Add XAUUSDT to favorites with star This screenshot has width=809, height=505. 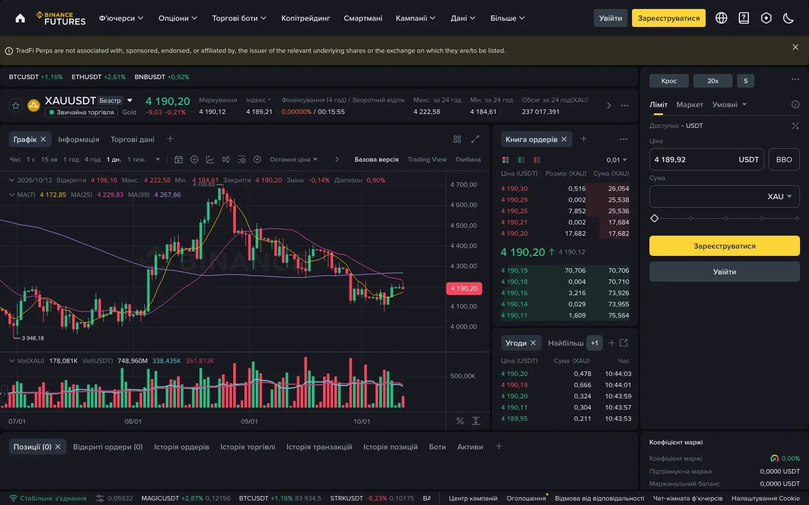click(16, 105)
